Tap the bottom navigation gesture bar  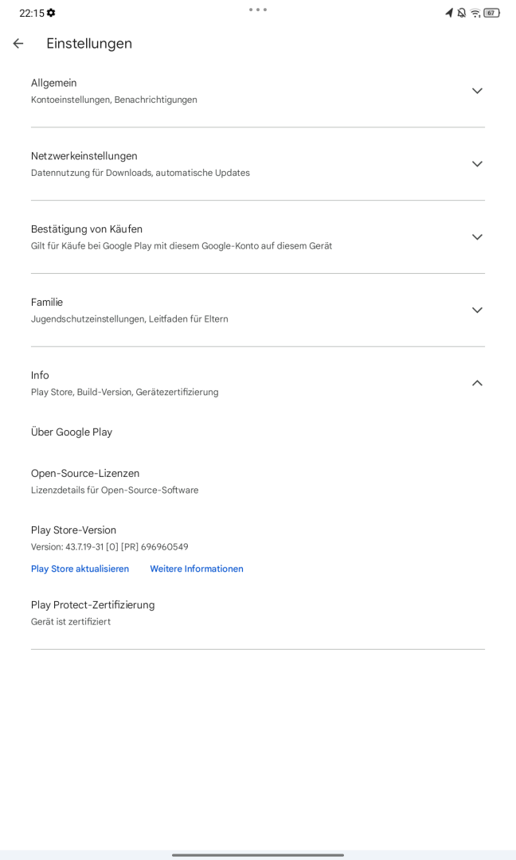[258, 854]
